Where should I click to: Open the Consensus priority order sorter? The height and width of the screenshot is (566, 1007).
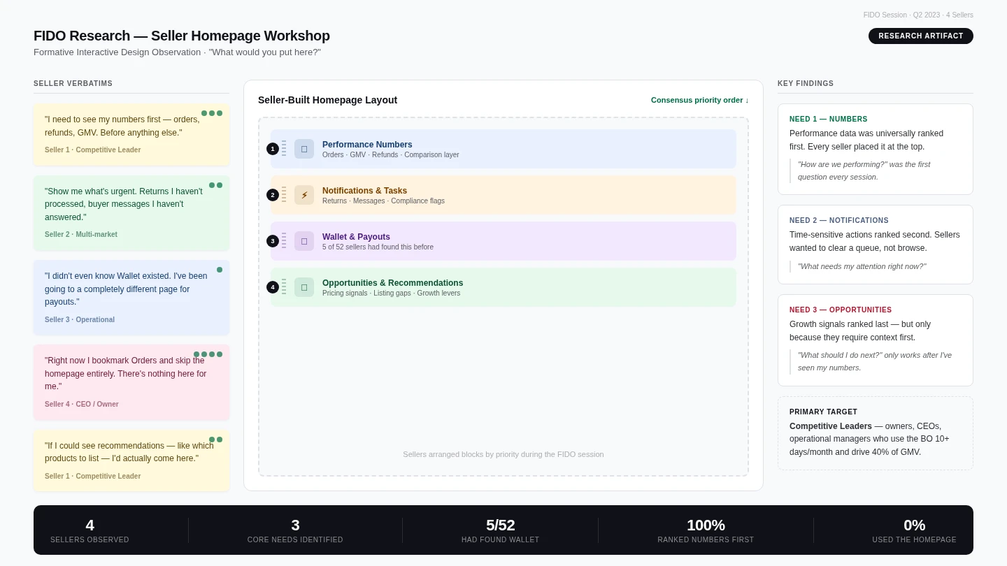click(x=699, y=100)
